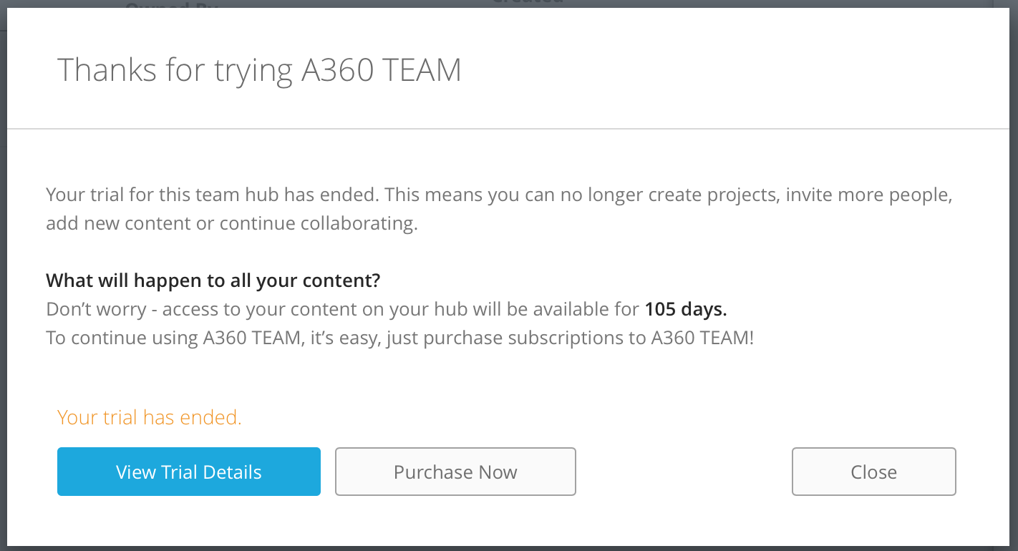Click the dimmed overlay below the dialog
The image size is (1018, 551).
coord(509,547)
